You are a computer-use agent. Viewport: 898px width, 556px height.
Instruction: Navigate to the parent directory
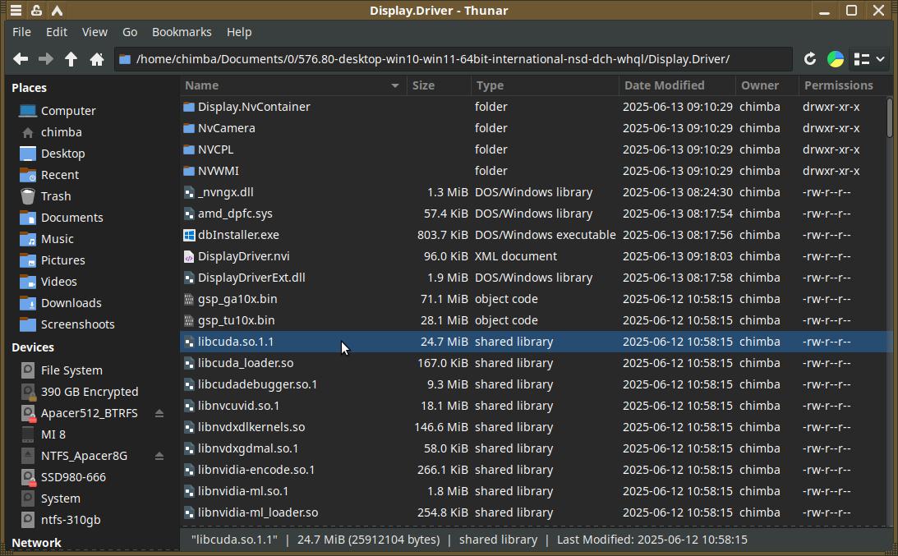(71, 59)
